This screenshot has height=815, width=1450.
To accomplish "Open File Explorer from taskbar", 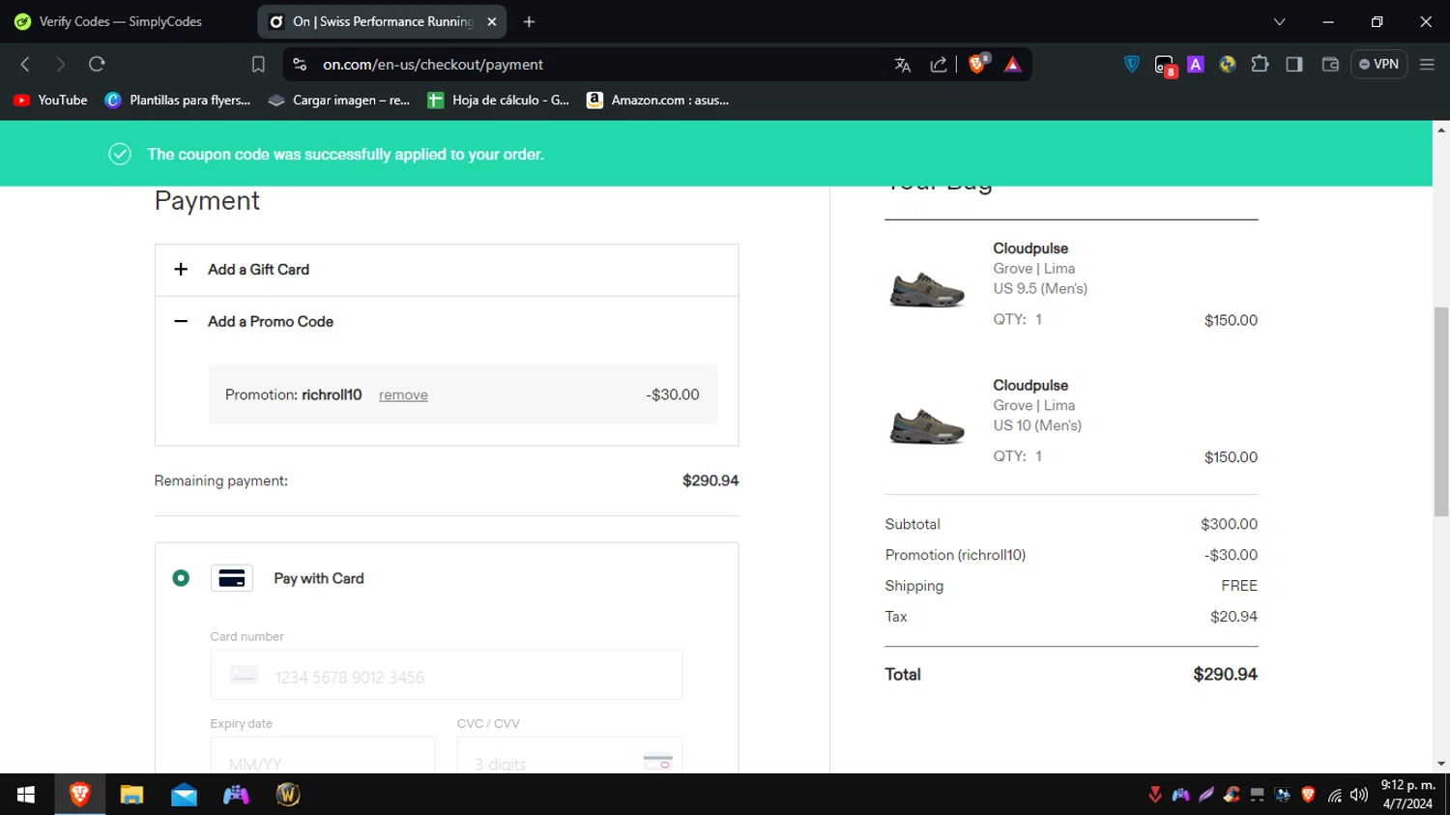I will point(131,795).
